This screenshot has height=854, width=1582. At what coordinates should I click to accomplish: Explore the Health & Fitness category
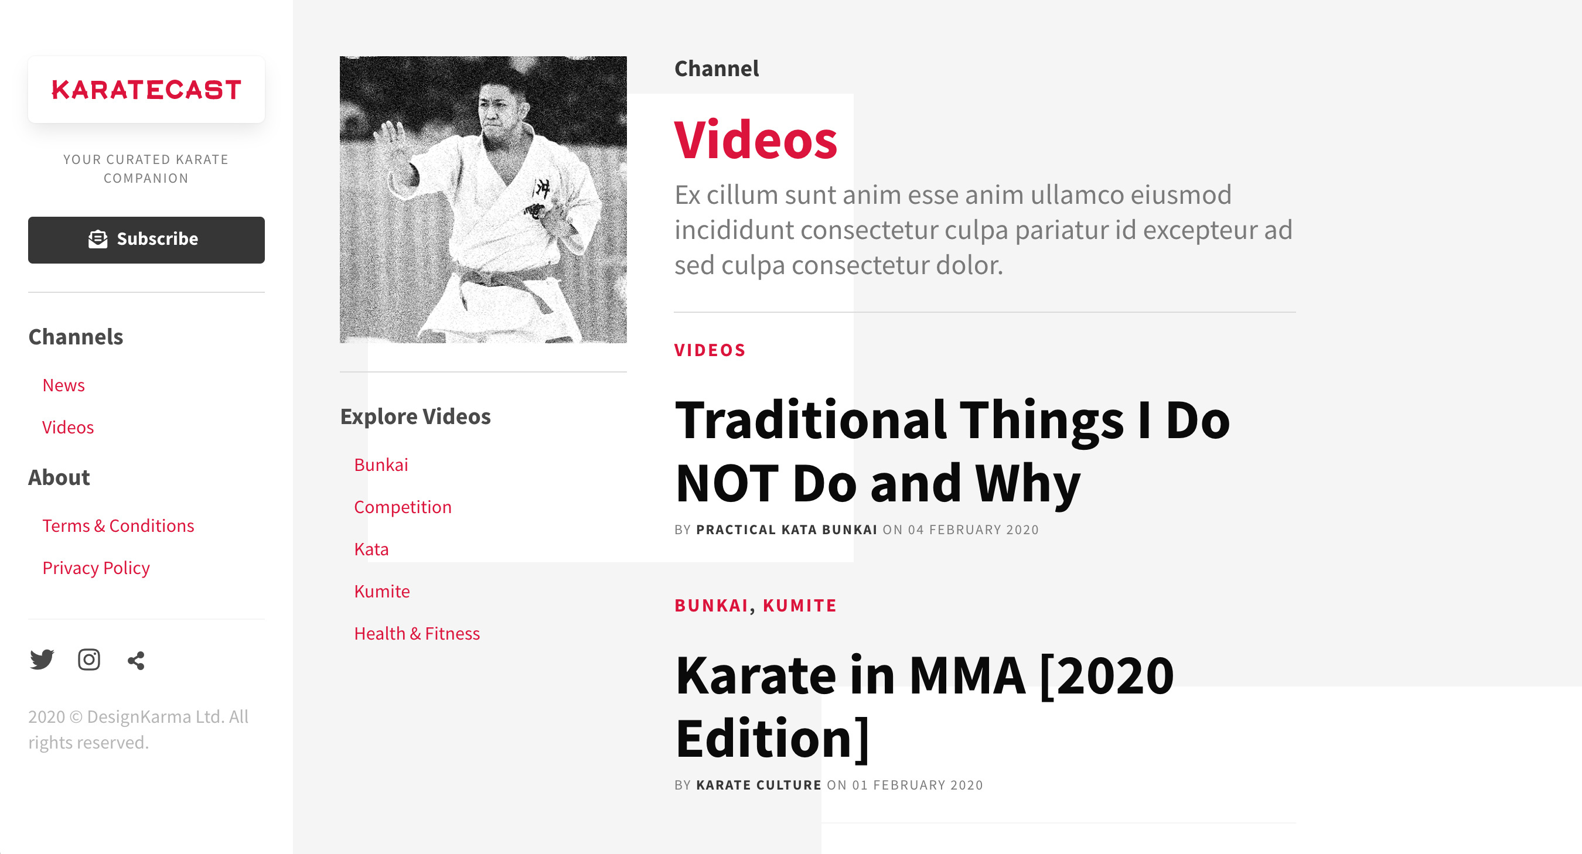click(417, 634)
